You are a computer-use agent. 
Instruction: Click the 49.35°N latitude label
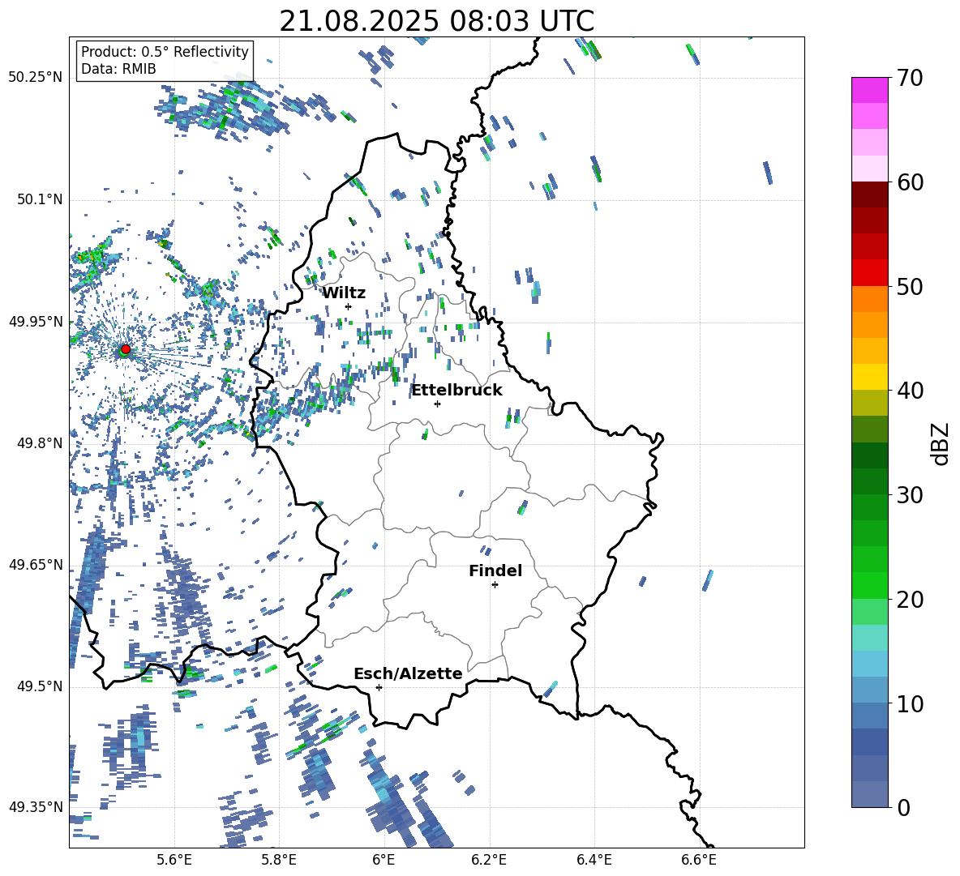pos(36,807)
